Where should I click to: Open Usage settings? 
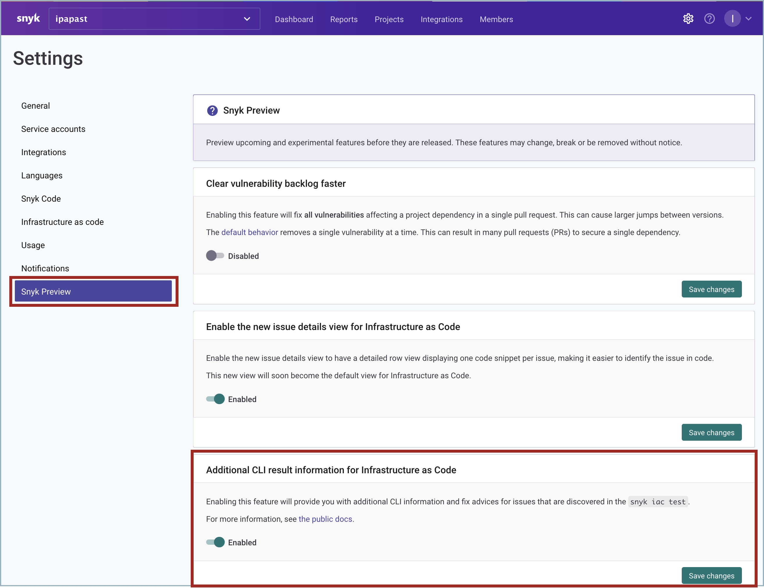coord(33,245)
